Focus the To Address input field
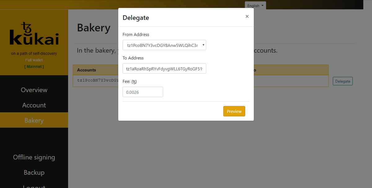Screen dimensions: 372x188 [164, 69]
